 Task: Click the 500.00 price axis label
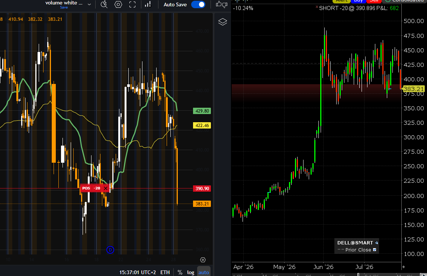point(414,21)
